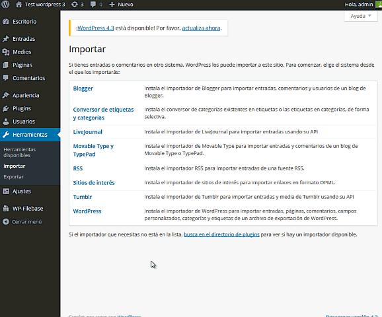Select Importar submenu item
382x317 pixels.
pos(14,166)
